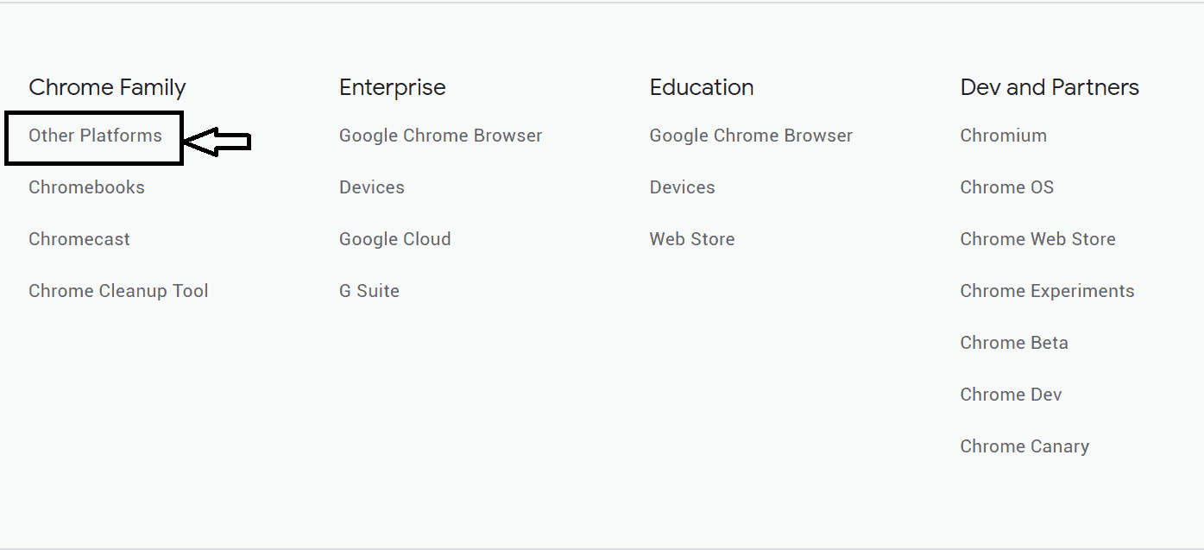The image size is (1204, 550).
Task: Open the Chromium link
Action: 1003,136
